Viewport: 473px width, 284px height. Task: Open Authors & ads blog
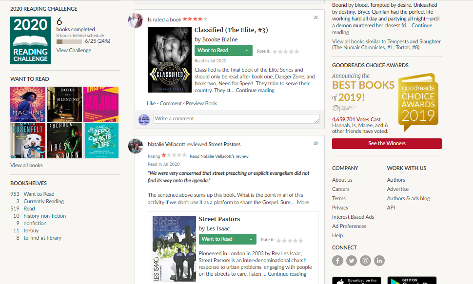(408, 198)
